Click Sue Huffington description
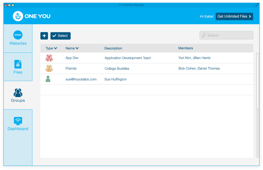 pos(115,79)
